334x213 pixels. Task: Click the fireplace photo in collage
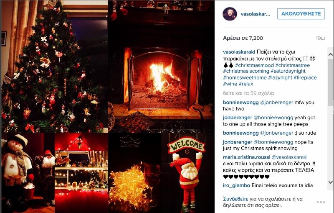(161, 67)
